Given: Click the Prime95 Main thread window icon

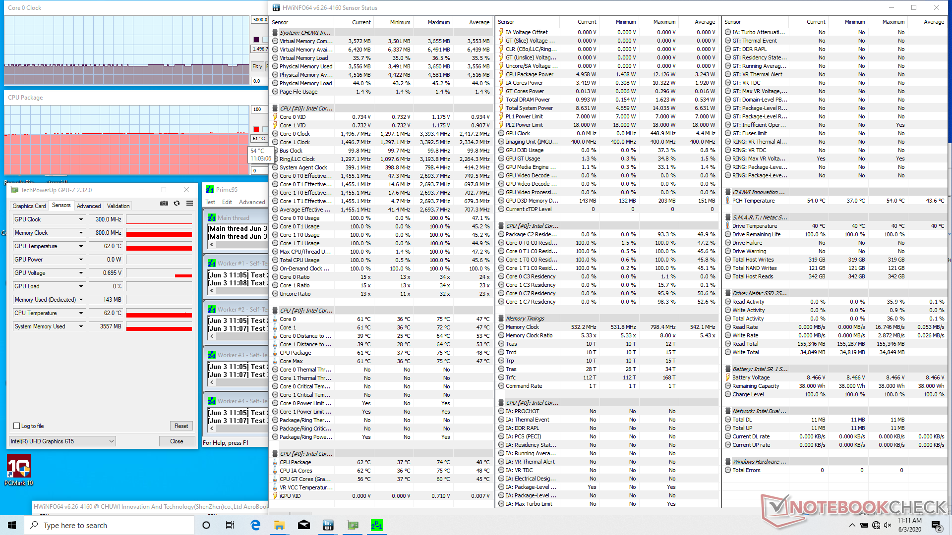Looking at the screenshot, I should [x=212, y=217].
